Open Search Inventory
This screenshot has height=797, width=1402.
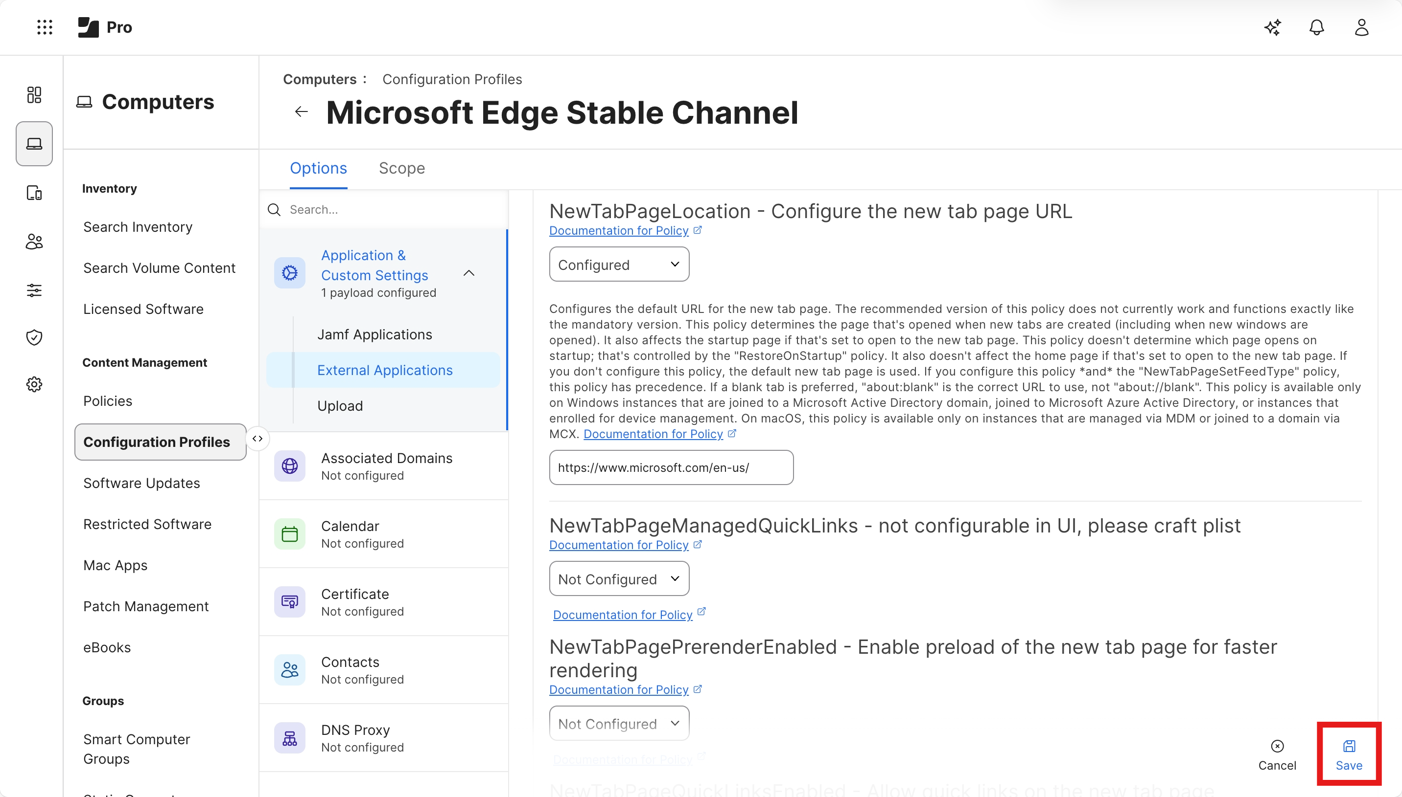coord(138,227)
